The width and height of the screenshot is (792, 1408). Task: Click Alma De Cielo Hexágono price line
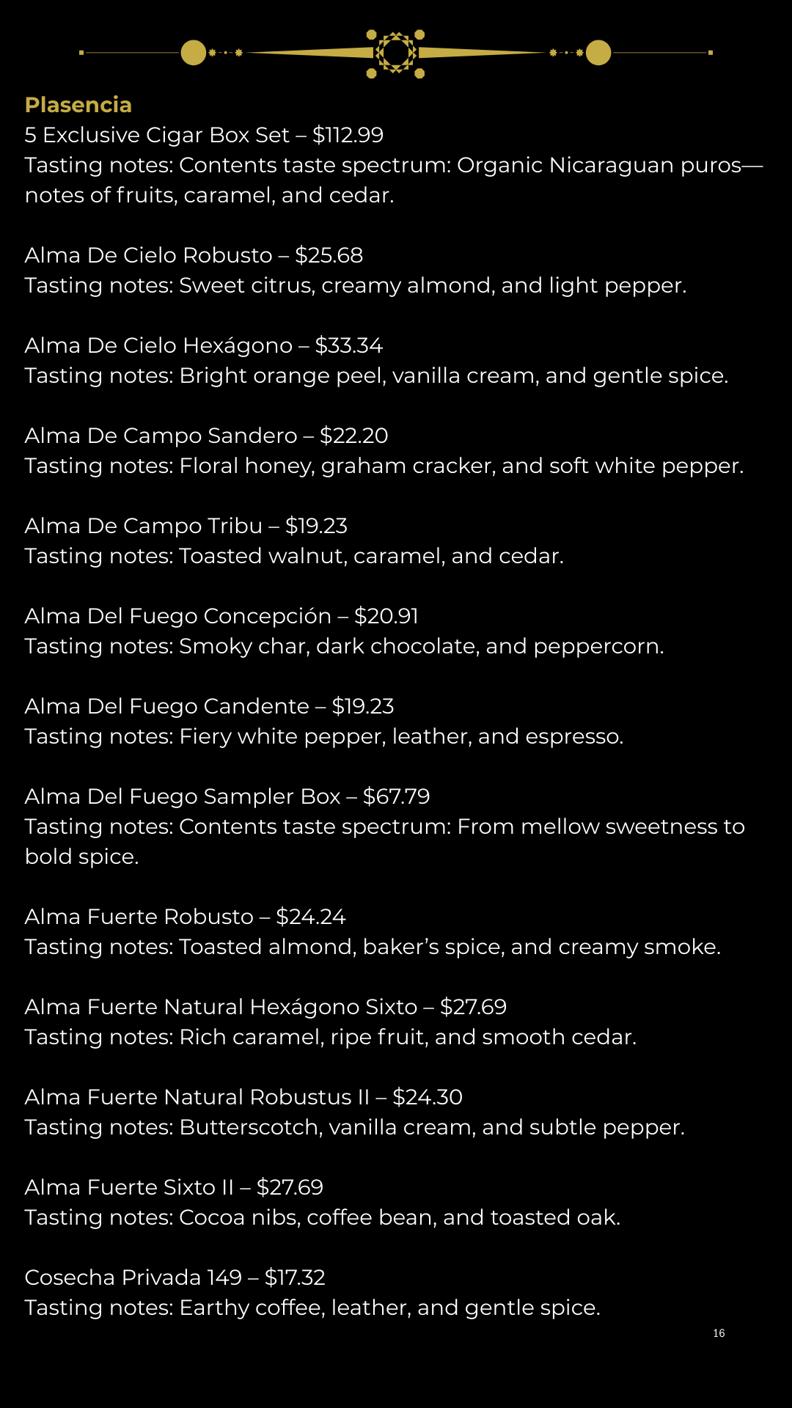[204, 345]
